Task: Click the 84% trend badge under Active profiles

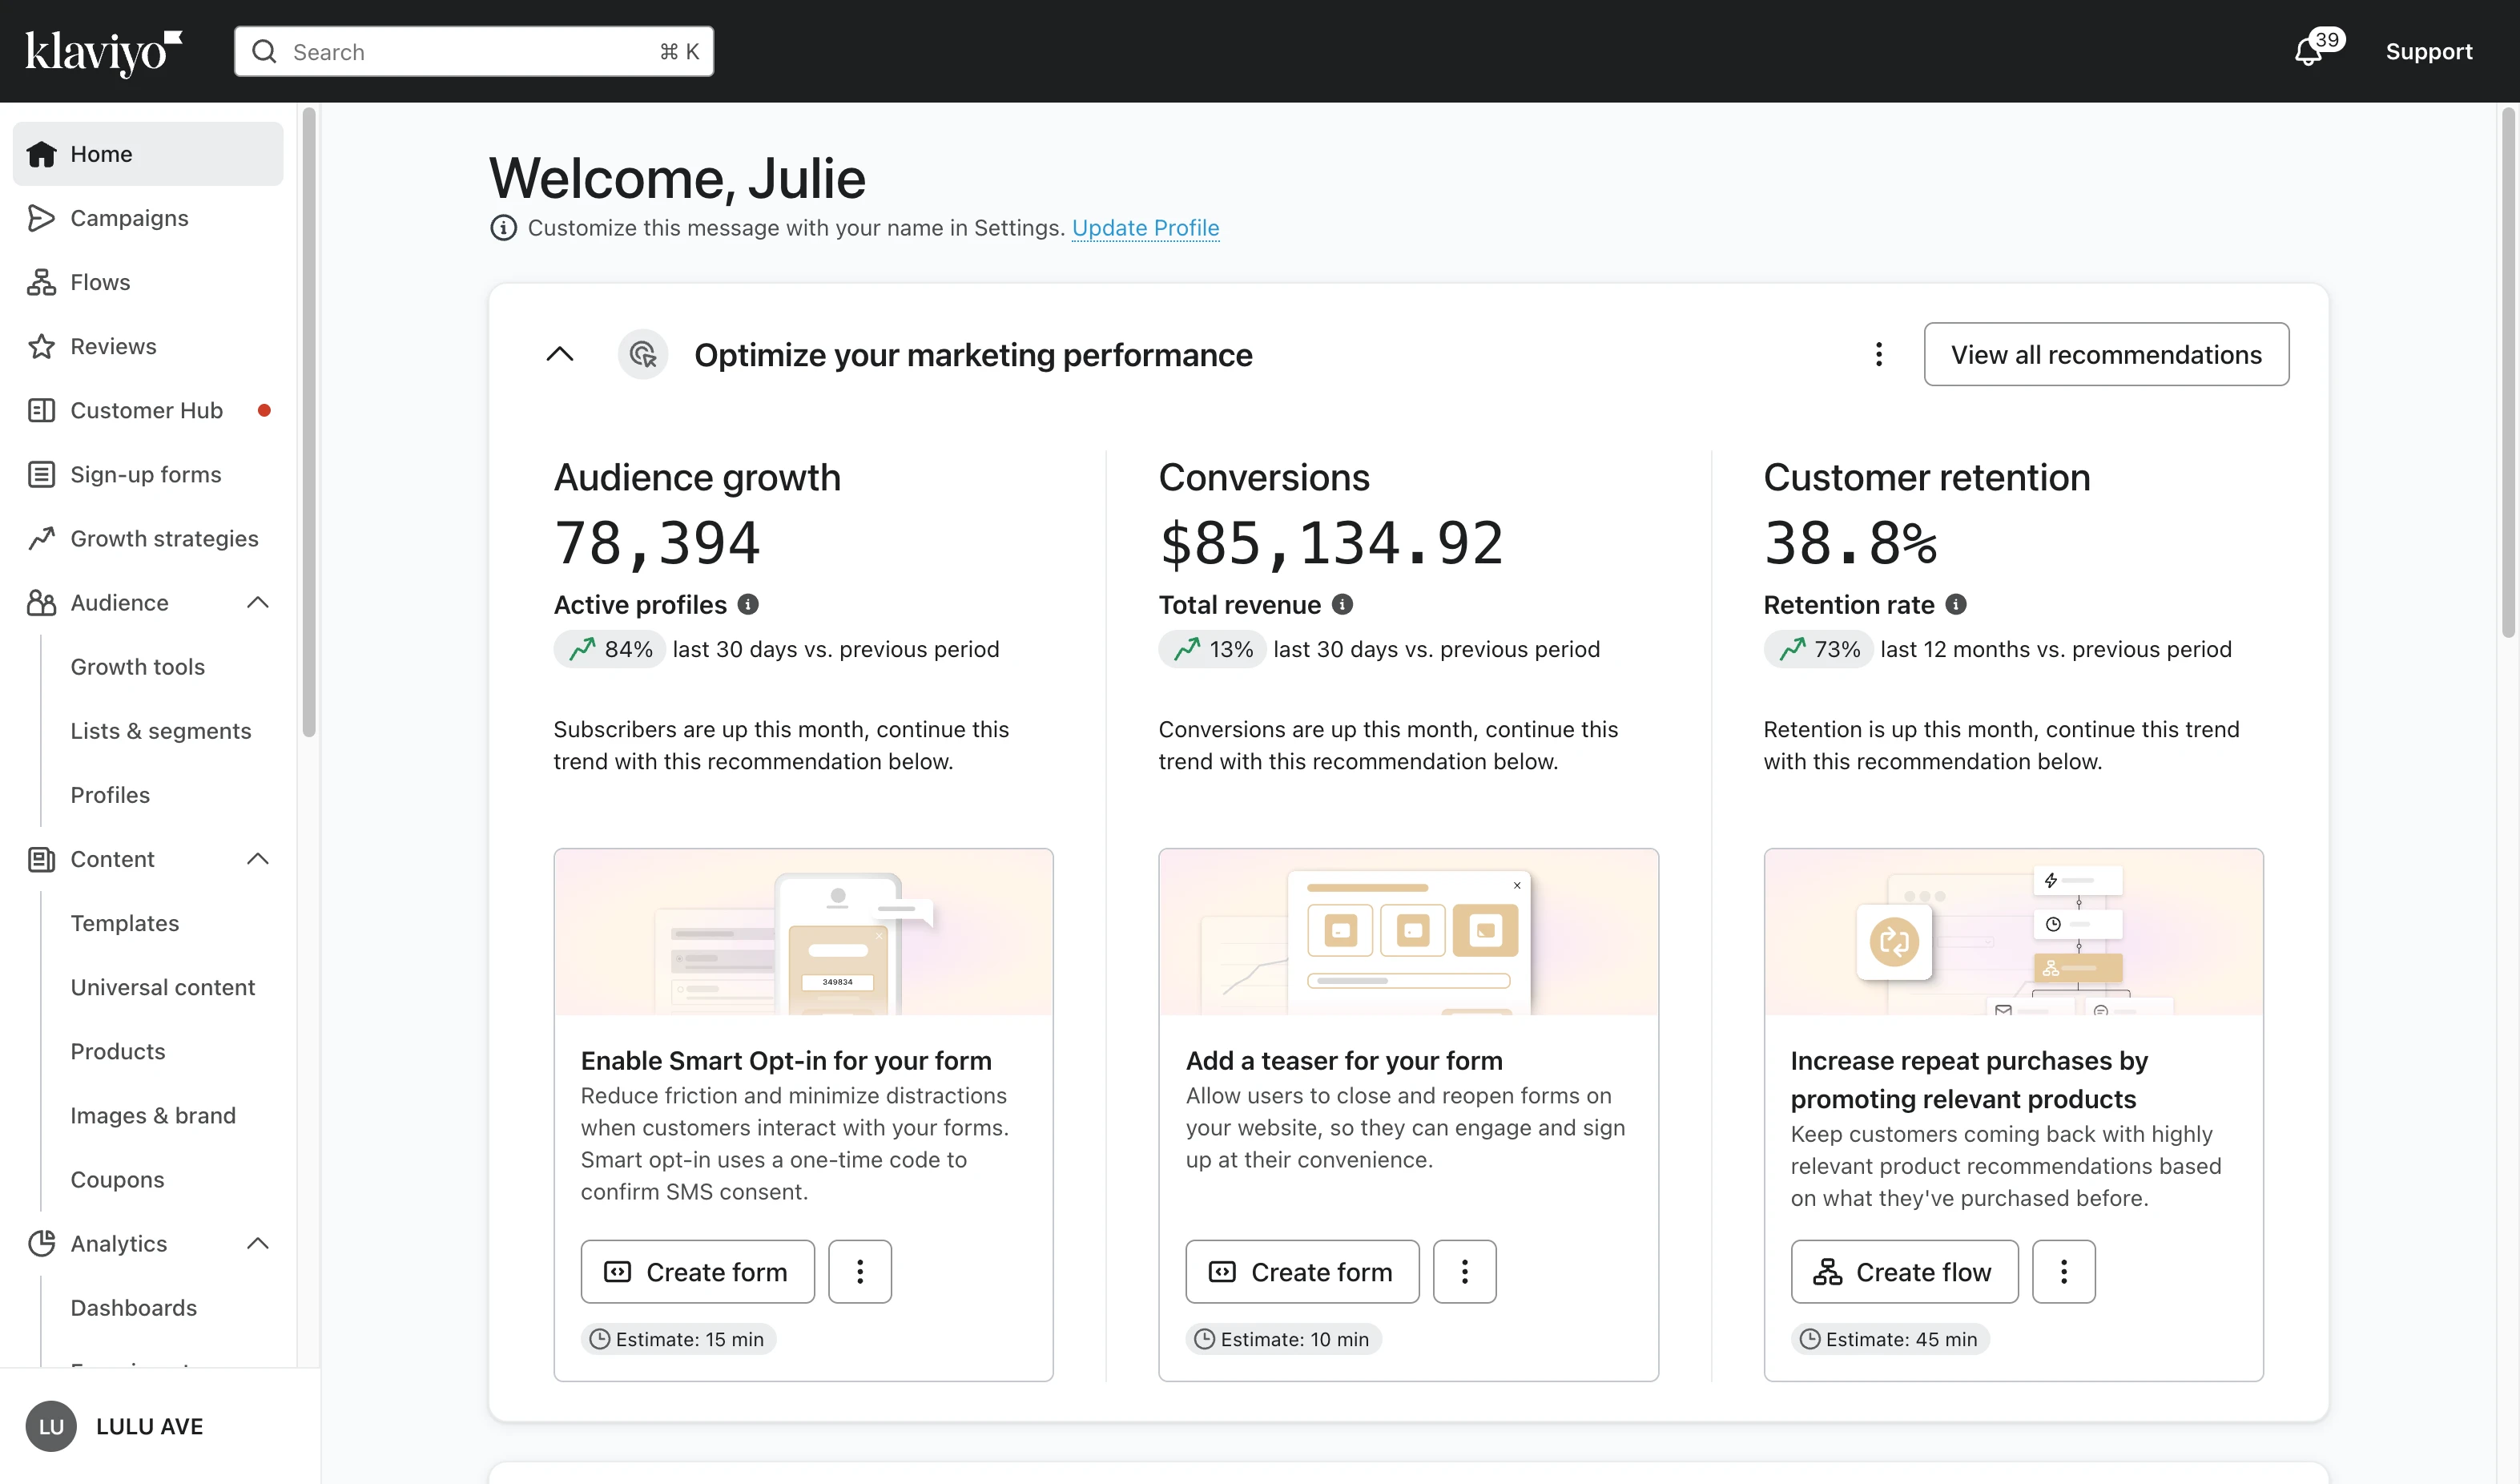Action: pos(610,649)
